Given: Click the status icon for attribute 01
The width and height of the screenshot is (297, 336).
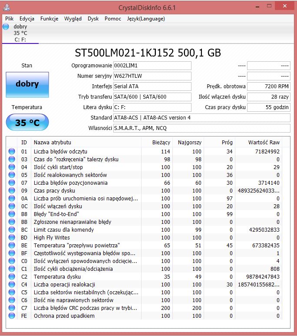Looking at the screenshot, I should (12, 151).
